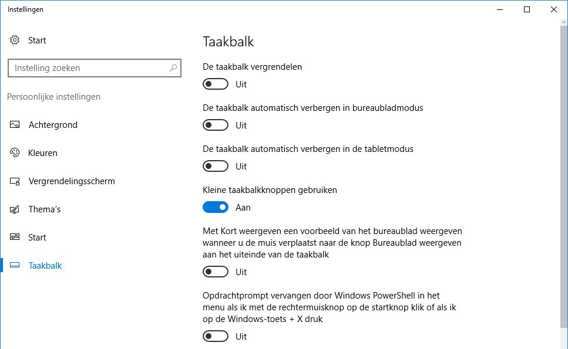This screenshot has width=568, height=349.
Task: Click the Taakbalk icon in sidebar
Action: 15,266
